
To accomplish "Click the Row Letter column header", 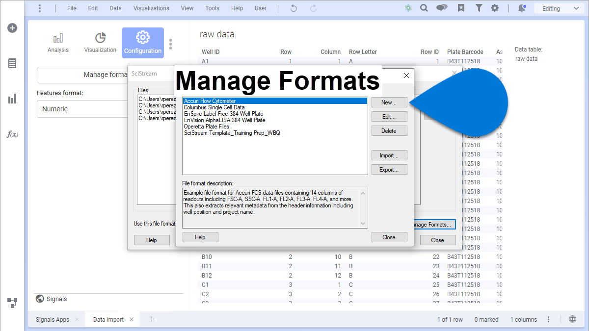I will click(x=363, y=52).
